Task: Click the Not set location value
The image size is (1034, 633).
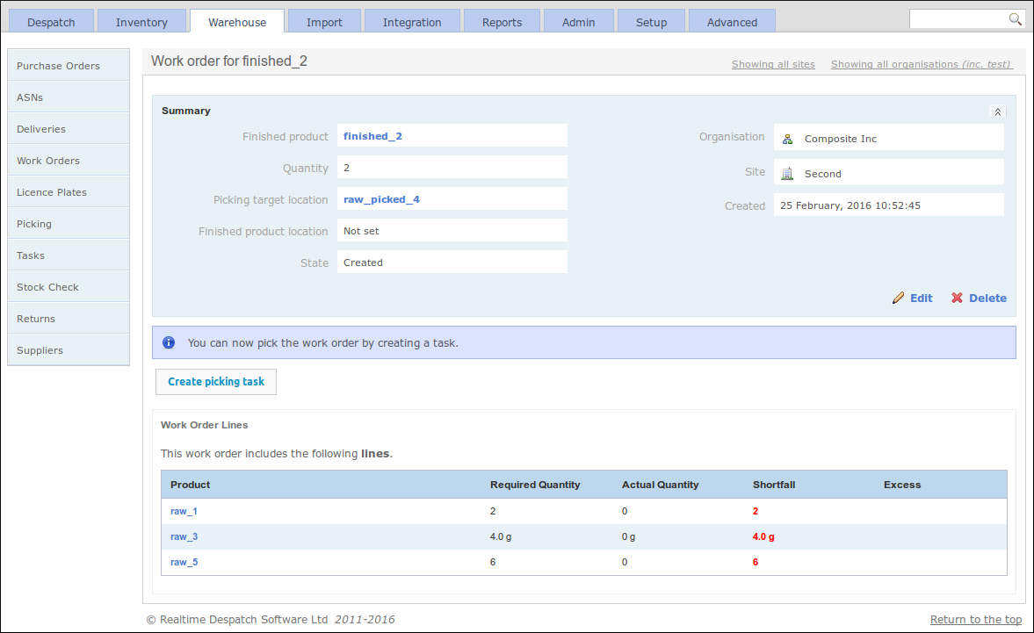Action: point(452,231)
